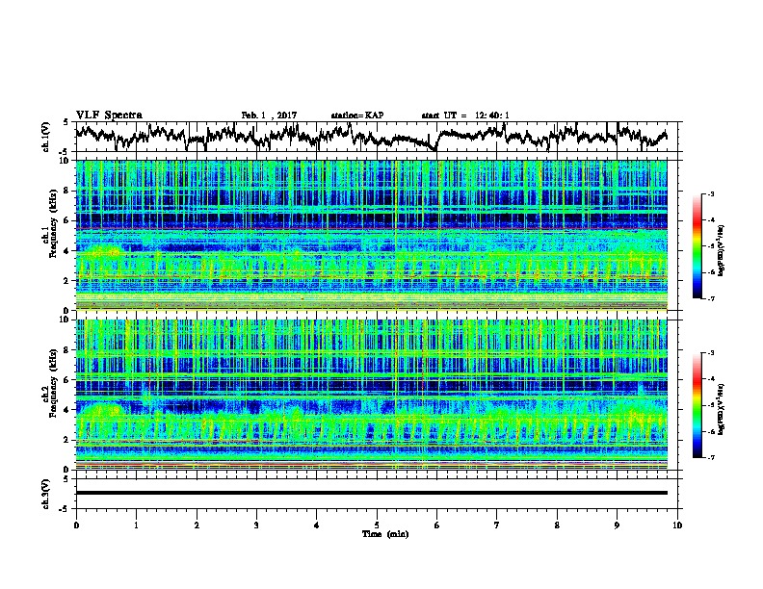Click the ch.2 spectrogram color scale bar

[x=697, y=405]
